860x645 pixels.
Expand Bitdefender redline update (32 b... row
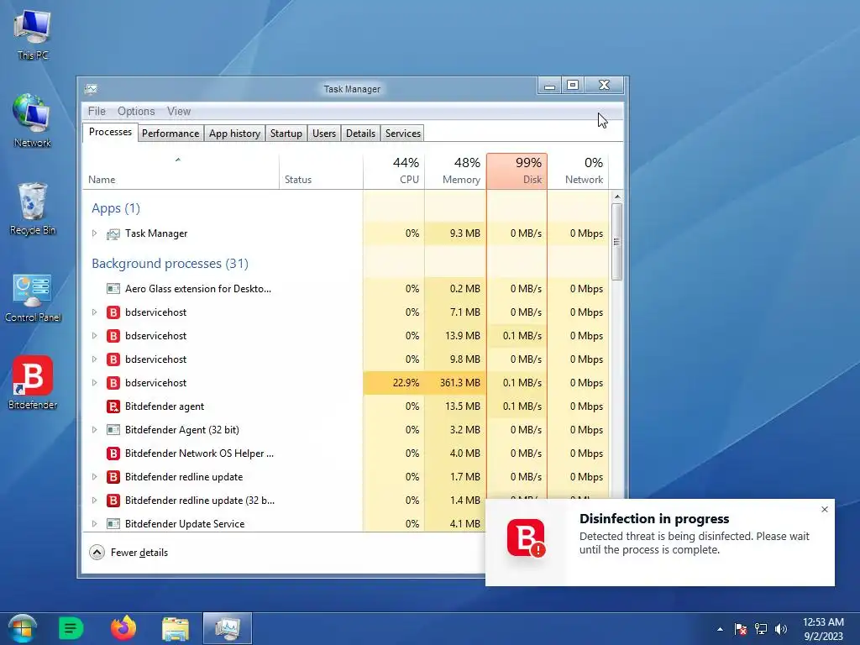94,501
